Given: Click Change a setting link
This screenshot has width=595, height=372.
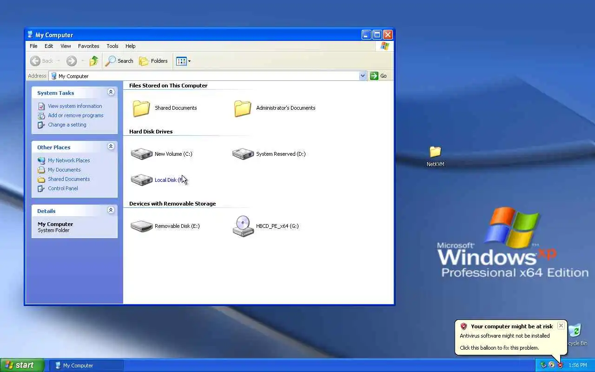Looking at the screenshot, I should [x=67, y=125].
